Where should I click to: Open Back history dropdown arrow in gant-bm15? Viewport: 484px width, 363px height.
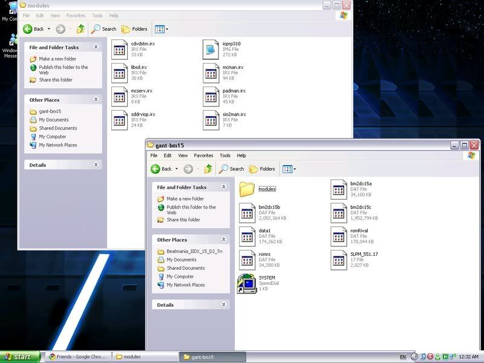pos(177,169)
